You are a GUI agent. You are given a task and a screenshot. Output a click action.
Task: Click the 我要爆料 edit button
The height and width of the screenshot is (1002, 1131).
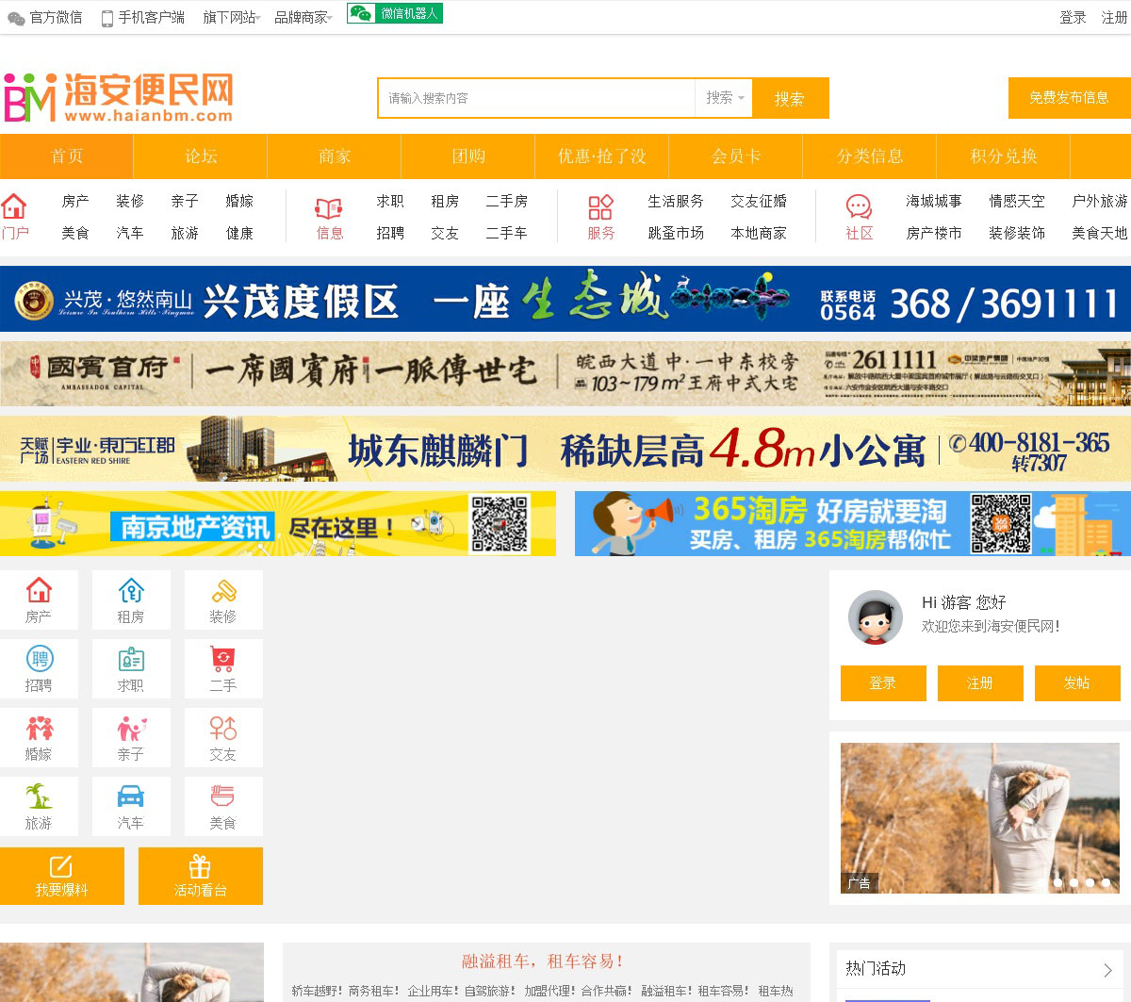pyautogui.click(x=62, y=876)
